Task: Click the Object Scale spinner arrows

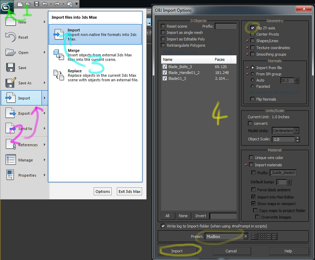Action: tap(298, 139)
